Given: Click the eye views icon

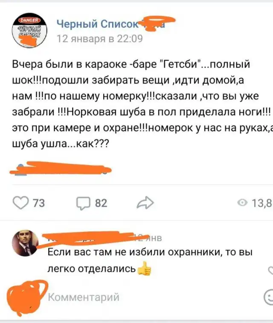Looking at the screenshot, I should pos(242,203).
